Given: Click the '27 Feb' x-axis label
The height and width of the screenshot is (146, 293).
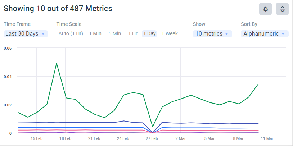Looking at the screenshot, I should tap(152, 138).
